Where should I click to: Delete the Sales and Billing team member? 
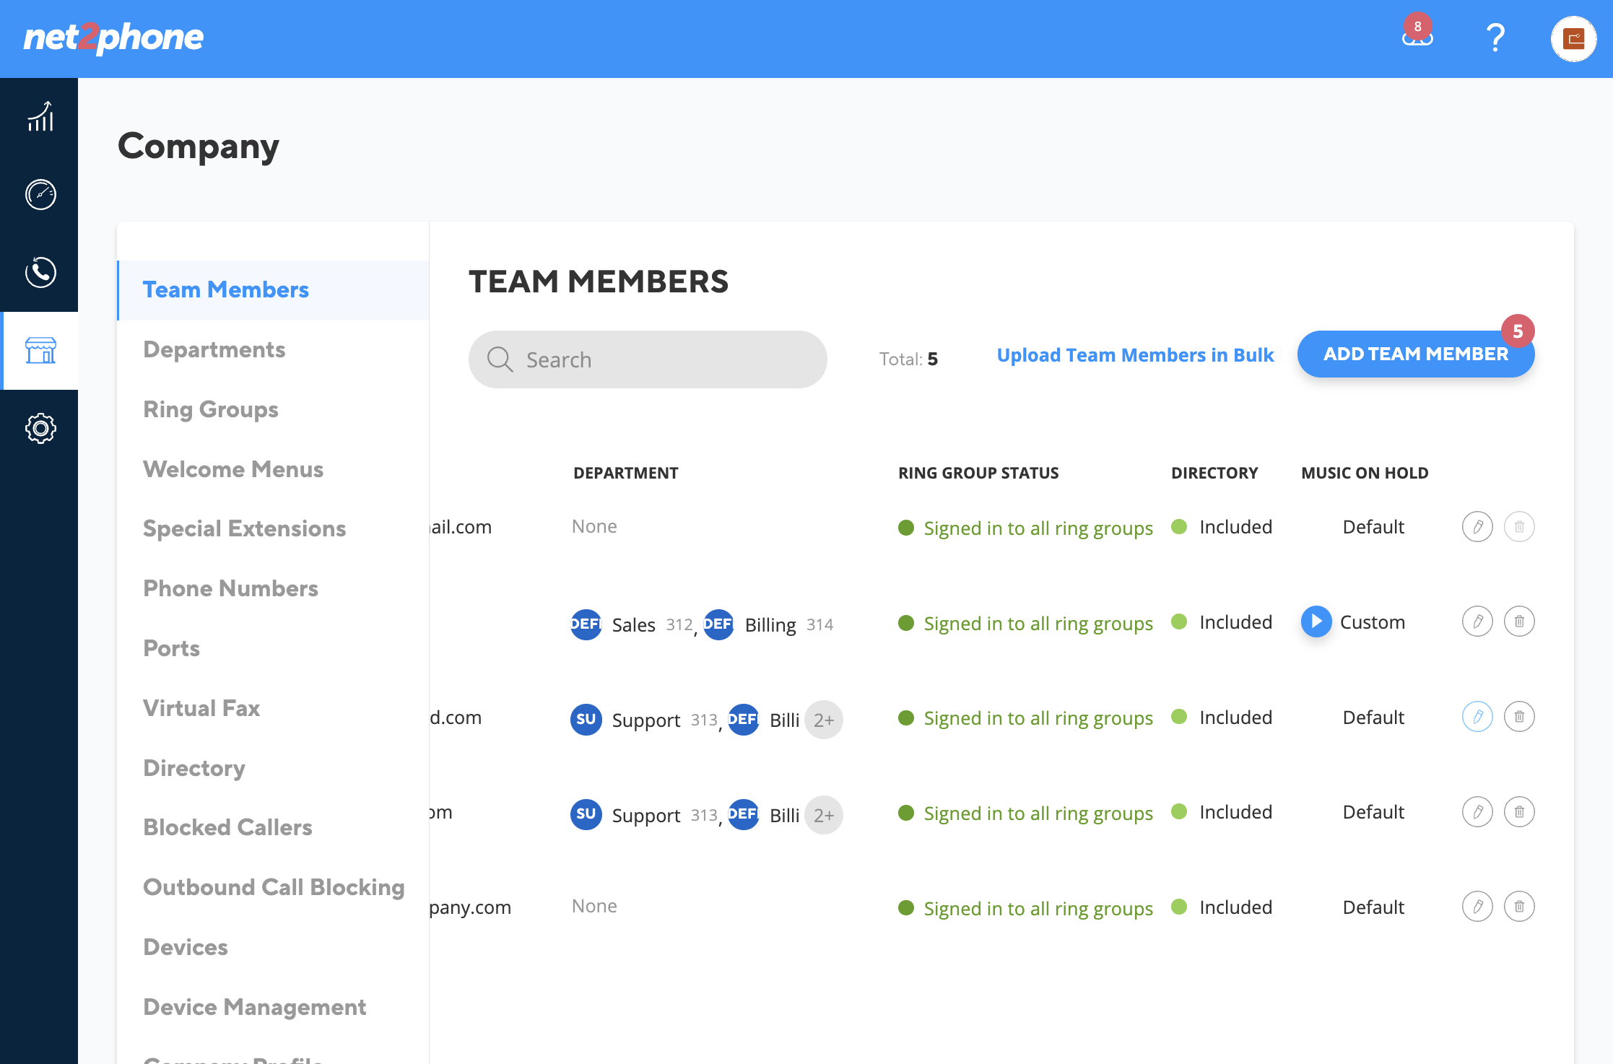pos(1519,622)
